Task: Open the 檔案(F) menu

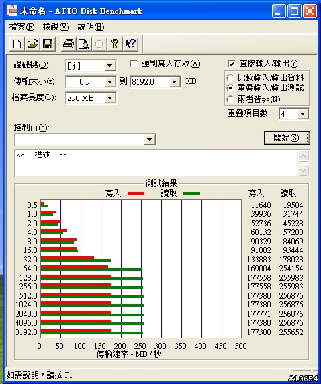Action: pyautogui.click(x=21, y=27)
